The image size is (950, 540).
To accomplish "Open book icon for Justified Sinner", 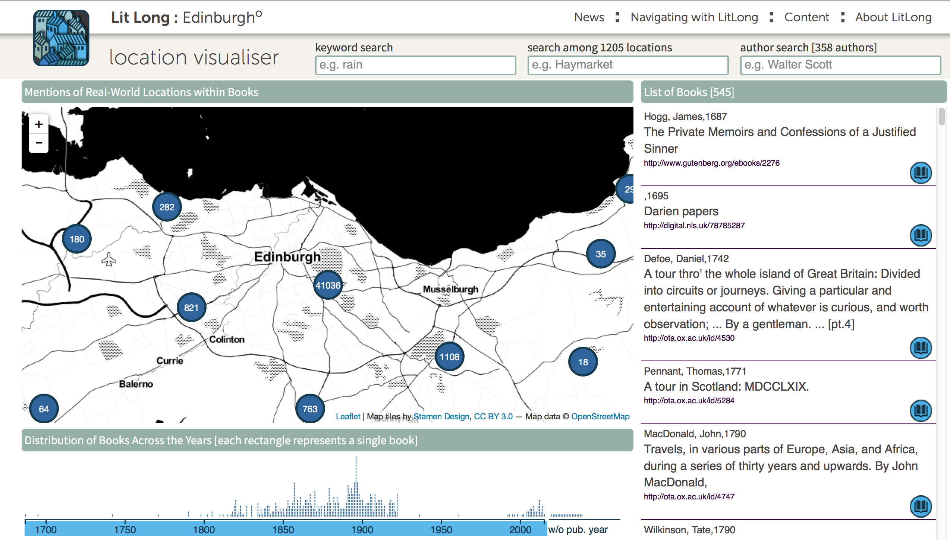I will pos(920,172).
